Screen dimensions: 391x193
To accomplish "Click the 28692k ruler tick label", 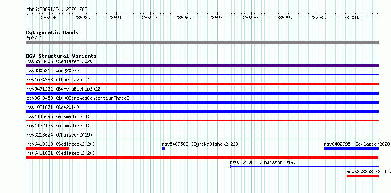I will pyautogui.click(x=49, y=18).
